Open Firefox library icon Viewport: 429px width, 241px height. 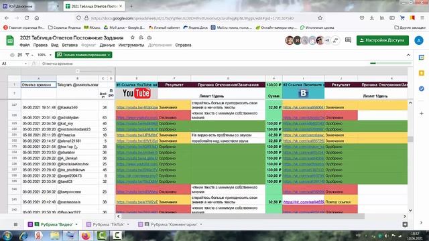click(x=382, y=18)
